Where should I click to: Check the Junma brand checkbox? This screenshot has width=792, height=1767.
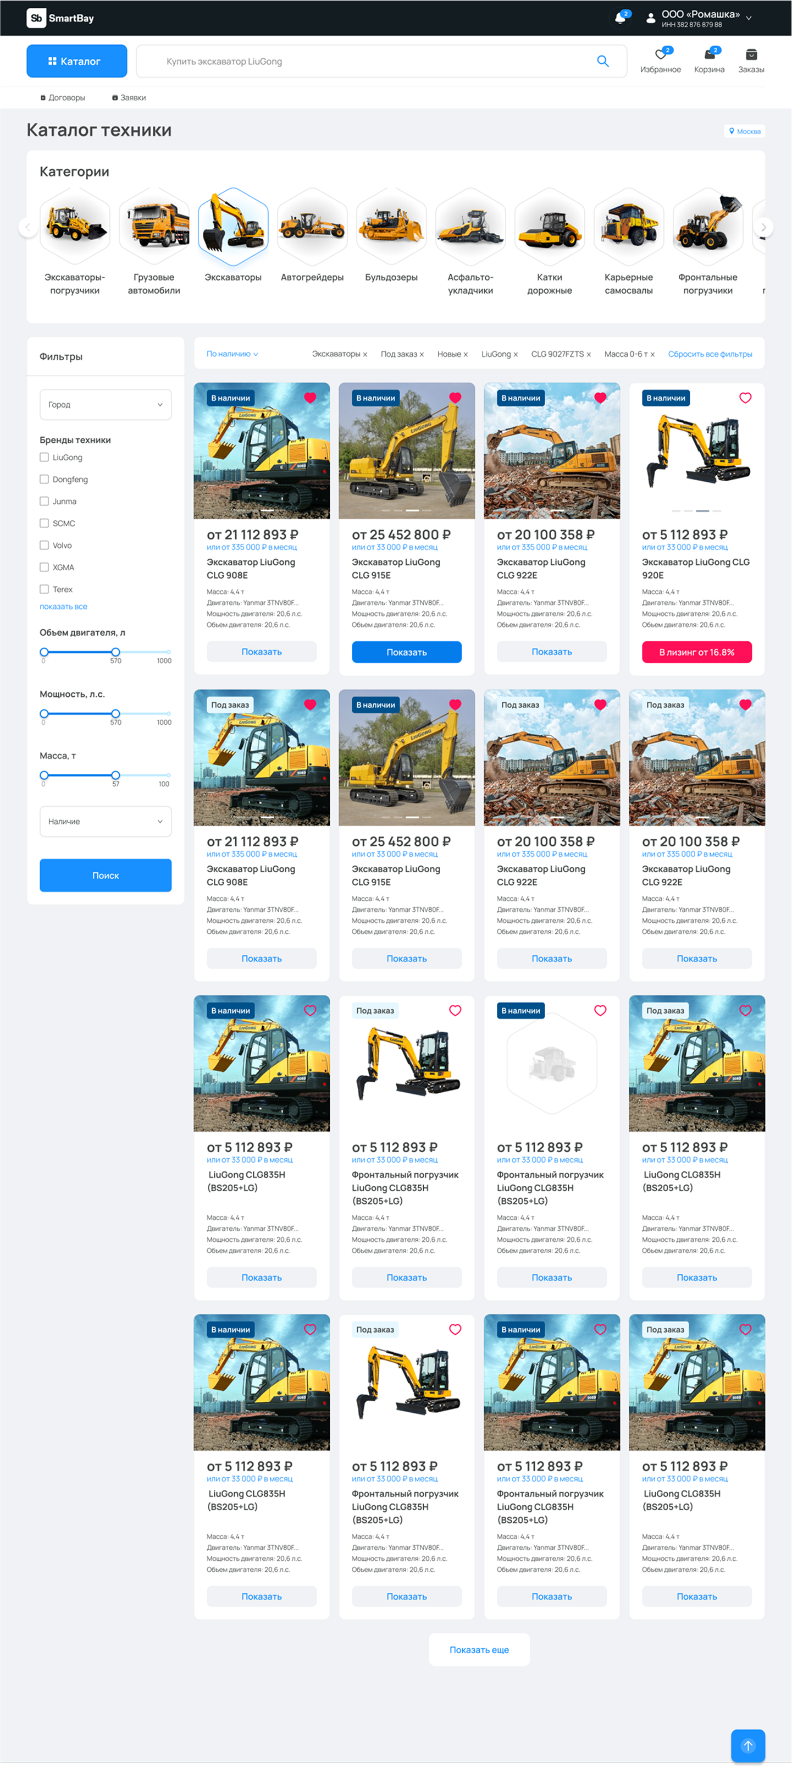click(x=44, y=502)
